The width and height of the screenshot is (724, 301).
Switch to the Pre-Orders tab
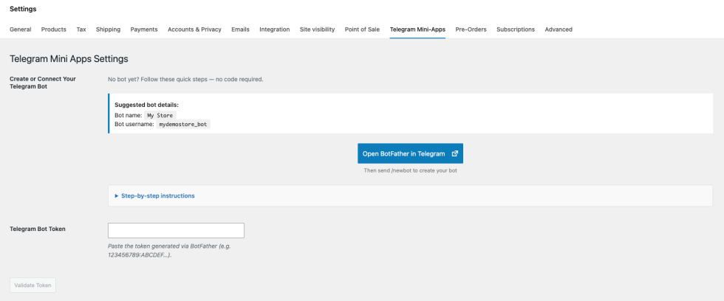(x=471, y=30)
